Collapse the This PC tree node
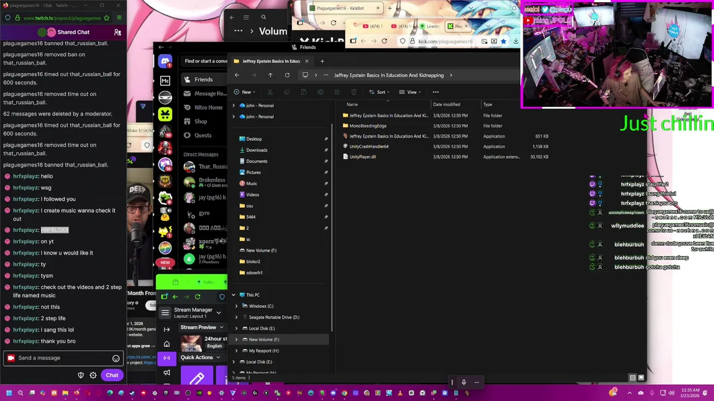 233,295
